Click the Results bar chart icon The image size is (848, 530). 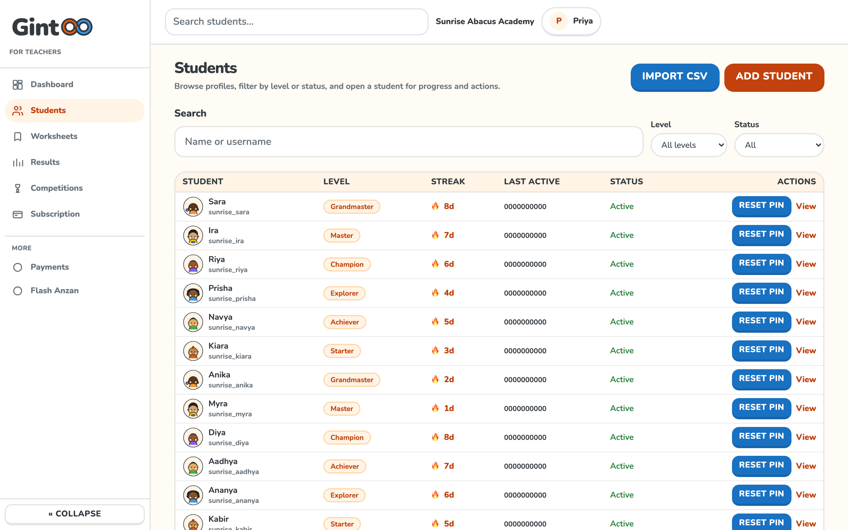tap(18, 162)
